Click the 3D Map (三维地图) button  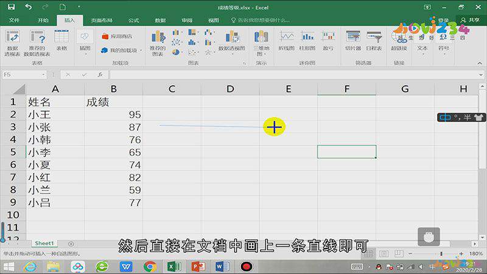(261, 43)
